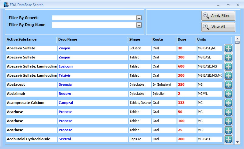Click the MG BASE;MG units cell
Image resolution: width=244 pixels, height=149 pixels.
(x=209, y=66)
